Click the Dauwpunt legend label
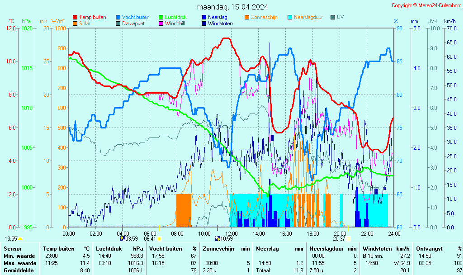The height and width of the screenshot is (275, 464). (x=133, y=24)
